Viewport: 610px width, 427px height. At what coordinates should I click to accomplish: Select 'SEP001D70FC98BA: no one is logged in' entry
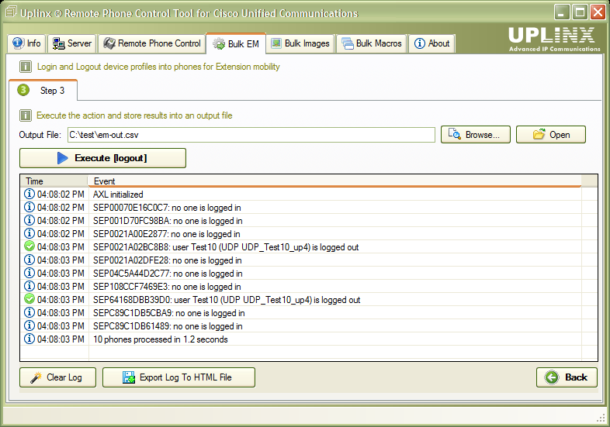click(x=168, y=221)
